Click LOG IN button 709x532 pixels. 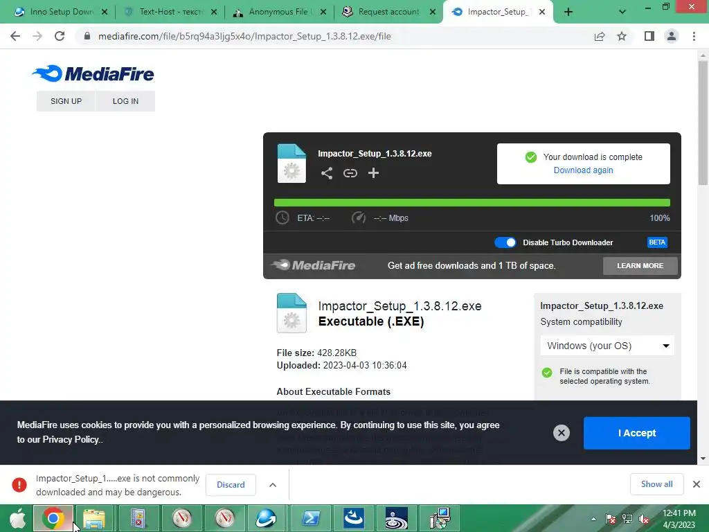point(126,101)
